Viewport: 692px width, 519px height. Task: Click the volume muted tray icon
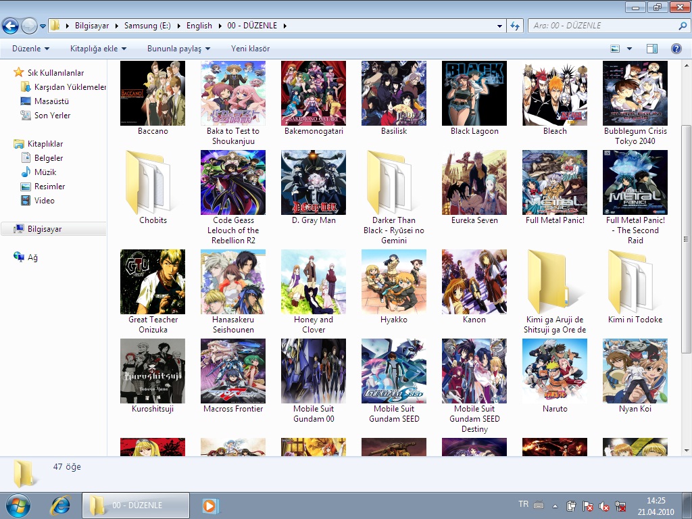605,506
